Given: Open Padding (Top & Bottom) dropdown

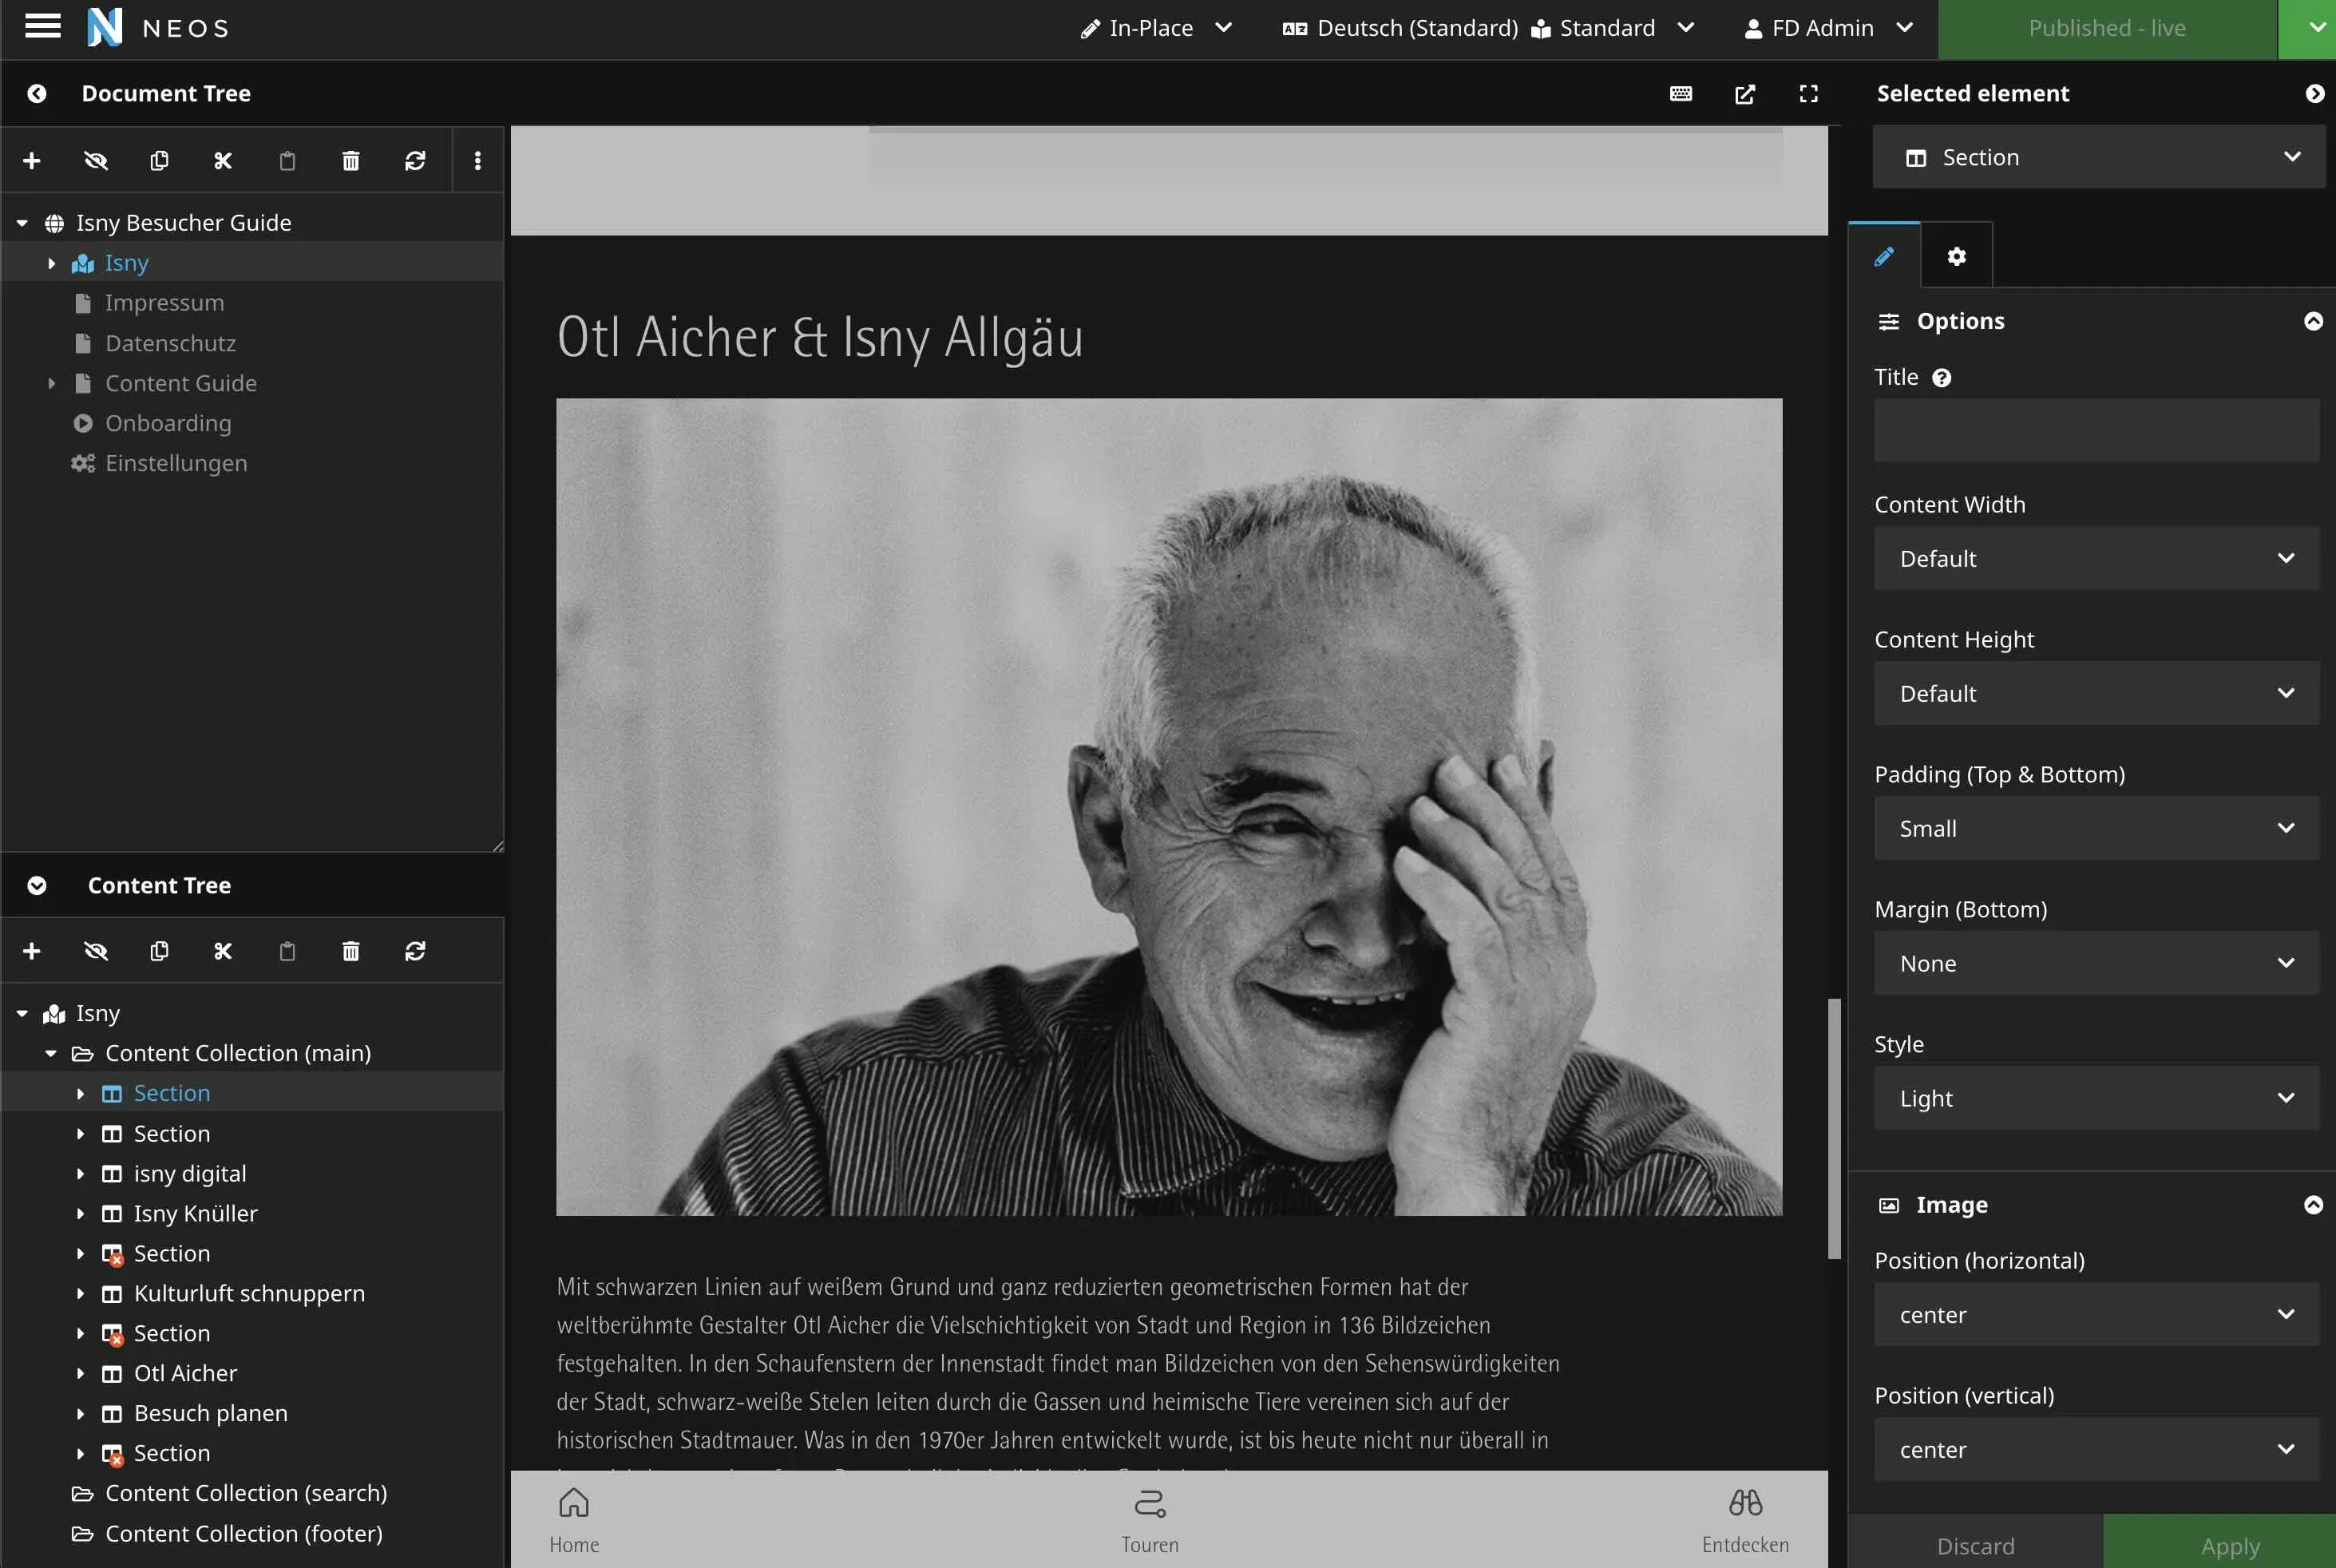Looking at the screenshot, I should (2096, 828).
